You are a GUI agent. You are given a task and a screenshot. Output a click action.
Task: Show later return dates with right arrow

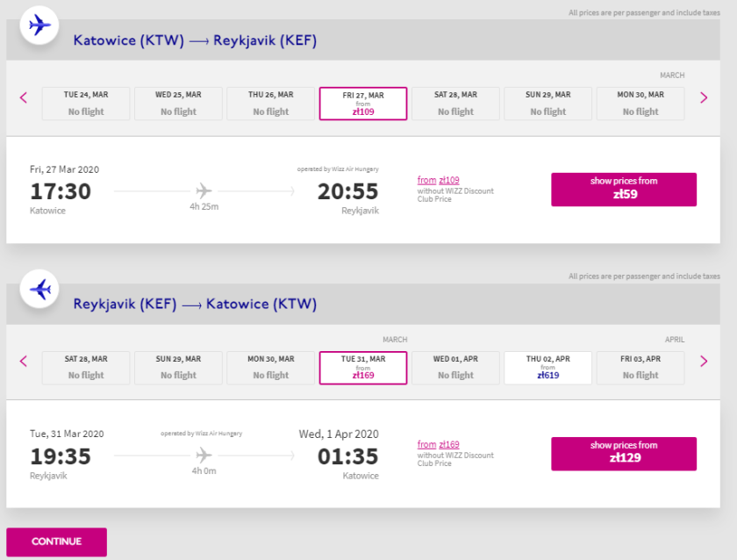703,361
